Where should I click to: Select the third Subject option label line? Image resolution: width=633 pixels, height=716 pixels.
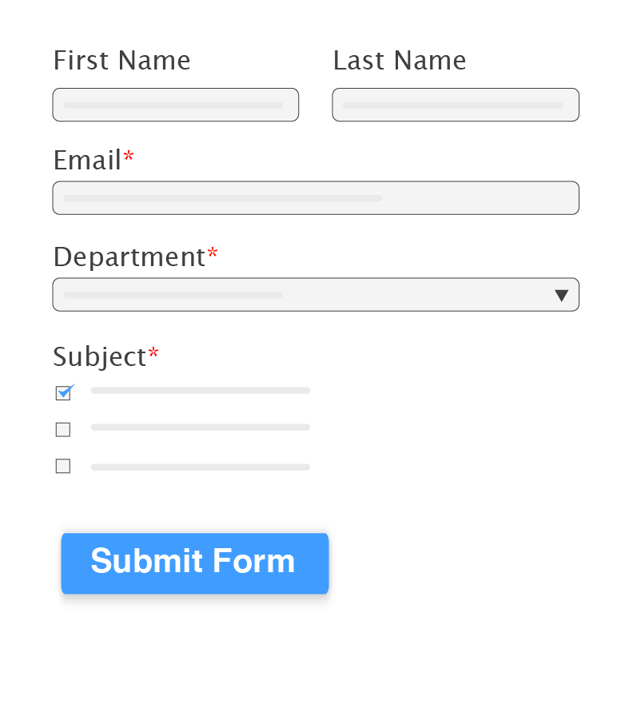200,467
